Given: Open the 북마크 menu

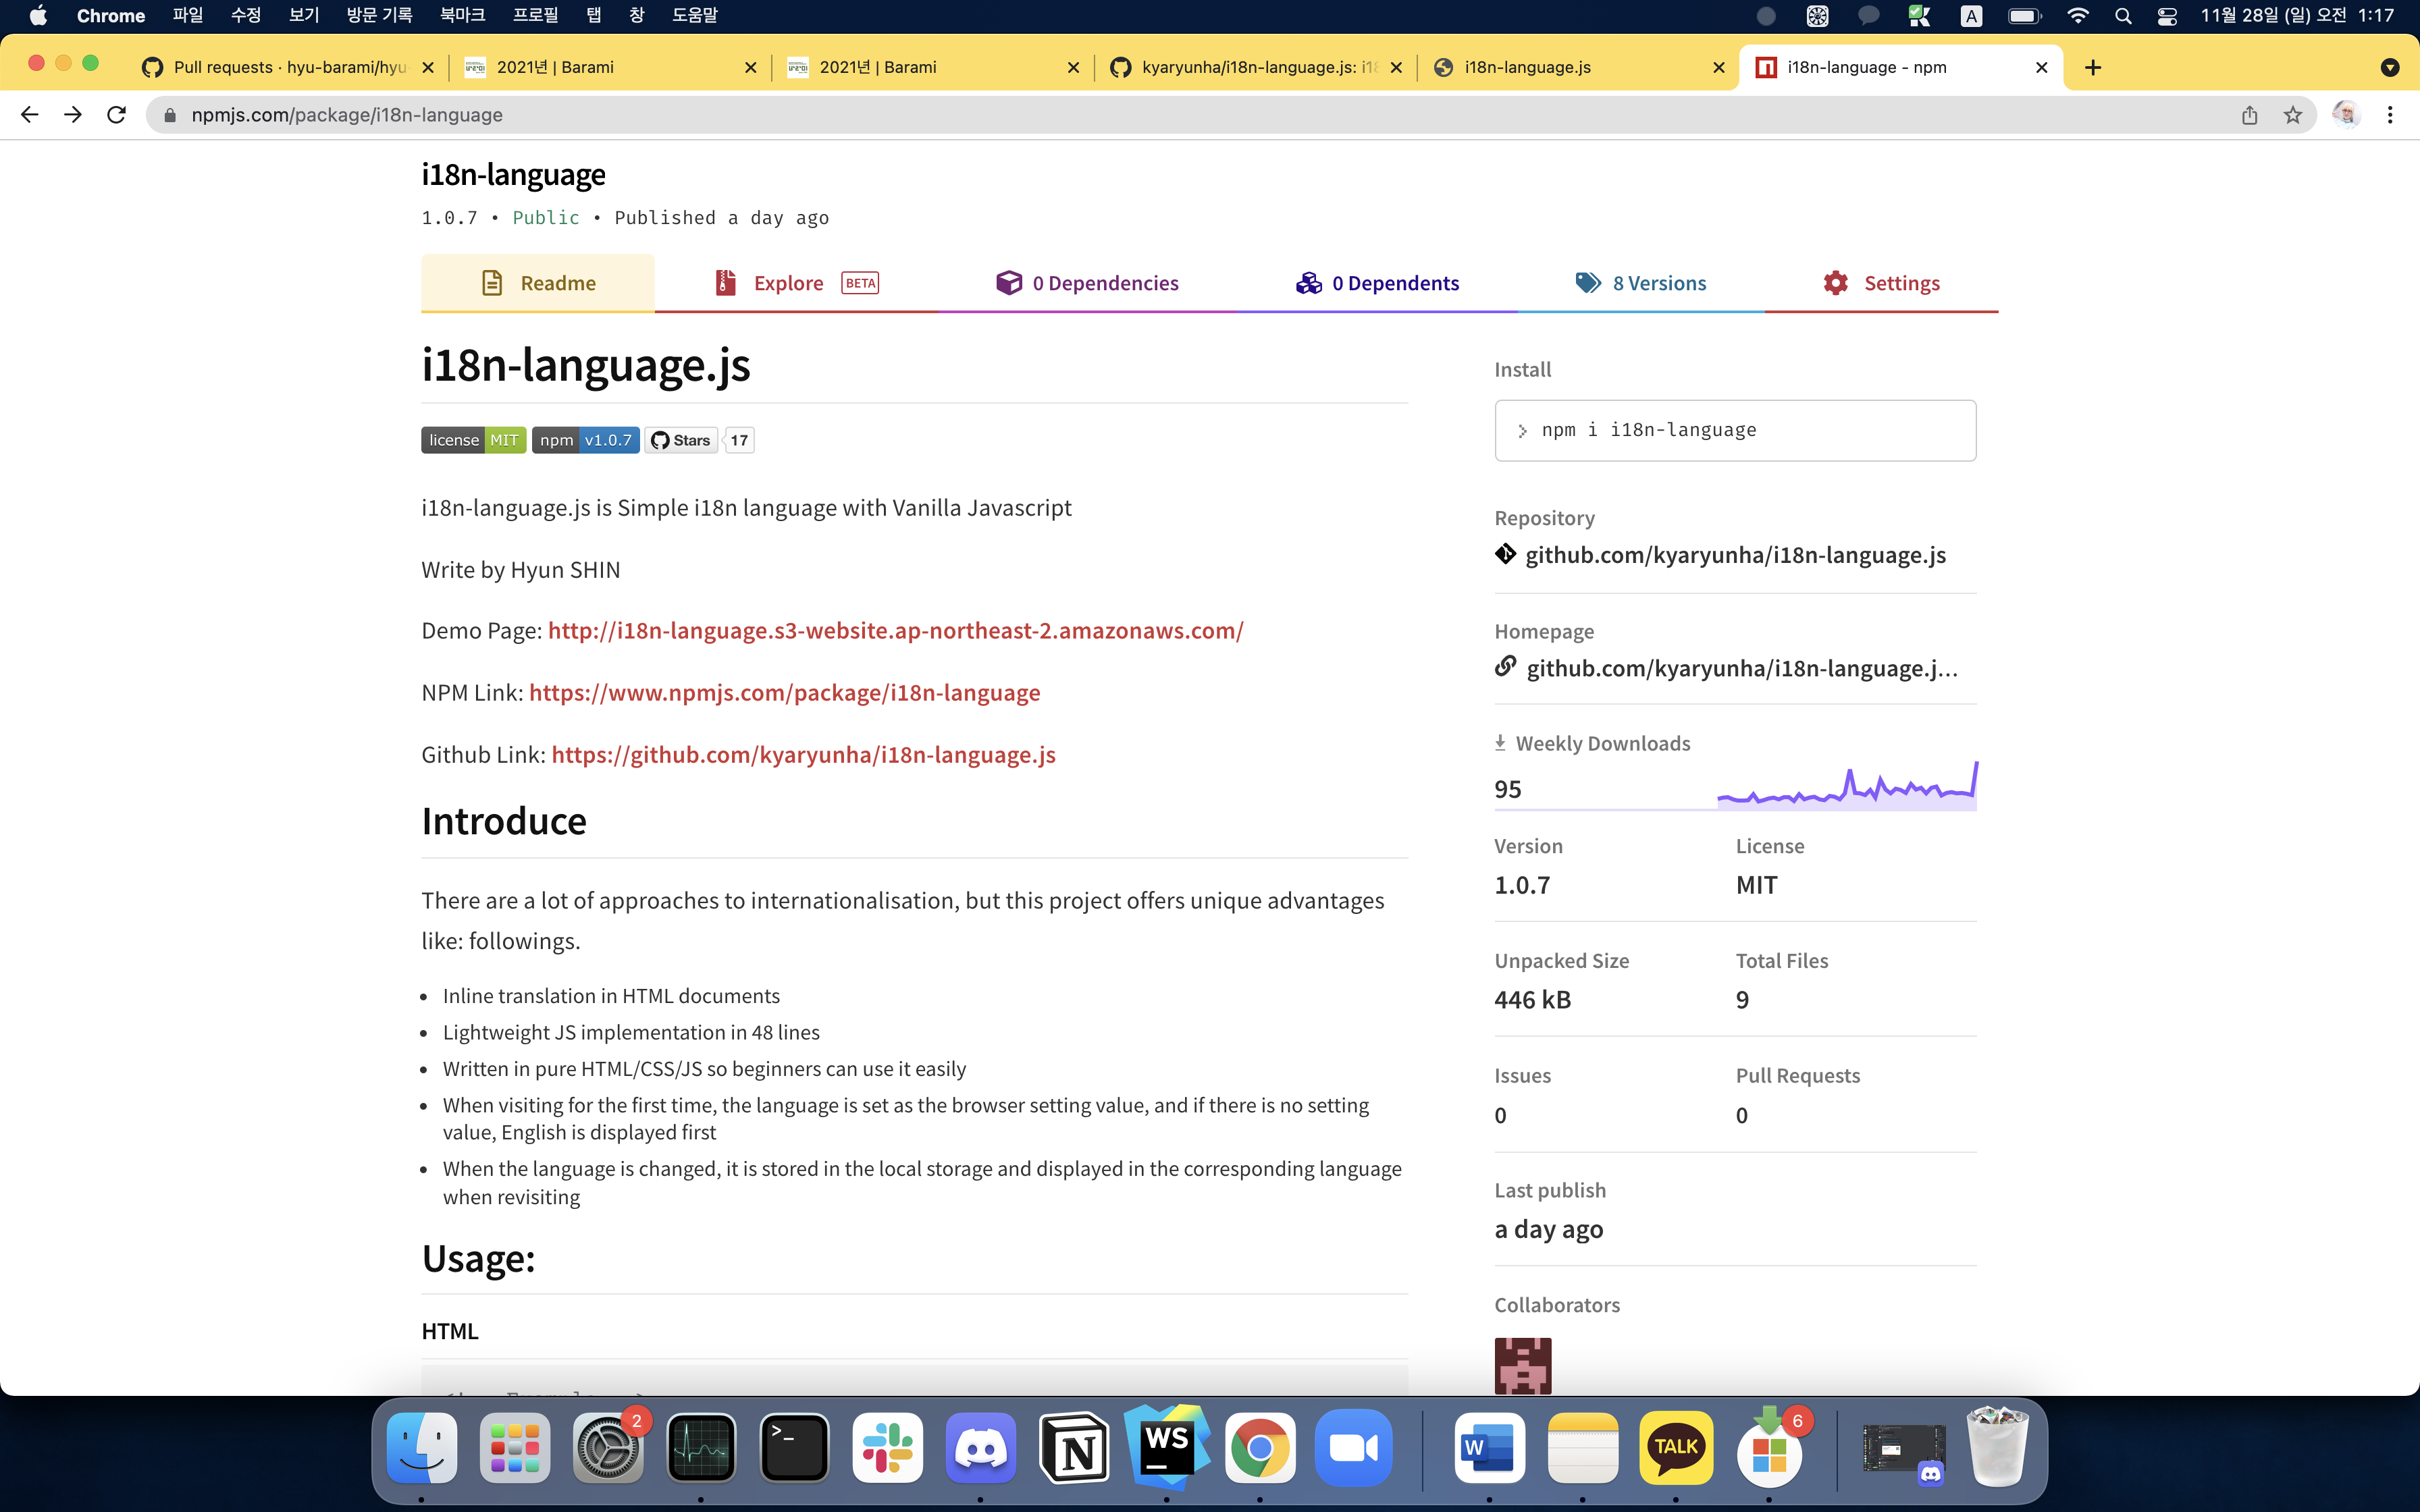Looking at the screenshot, I should 462,15.
